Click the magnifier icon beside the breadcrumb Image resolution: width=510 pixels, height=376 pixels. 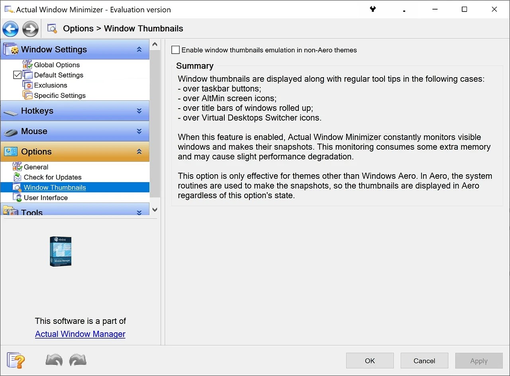pyautogui.click(x=52, y=28)
